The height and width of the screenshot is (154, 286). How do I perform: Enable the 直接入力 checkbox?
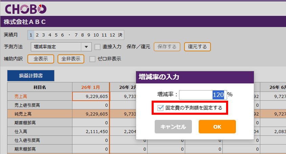pyautogui.click(x=97, y=47)
